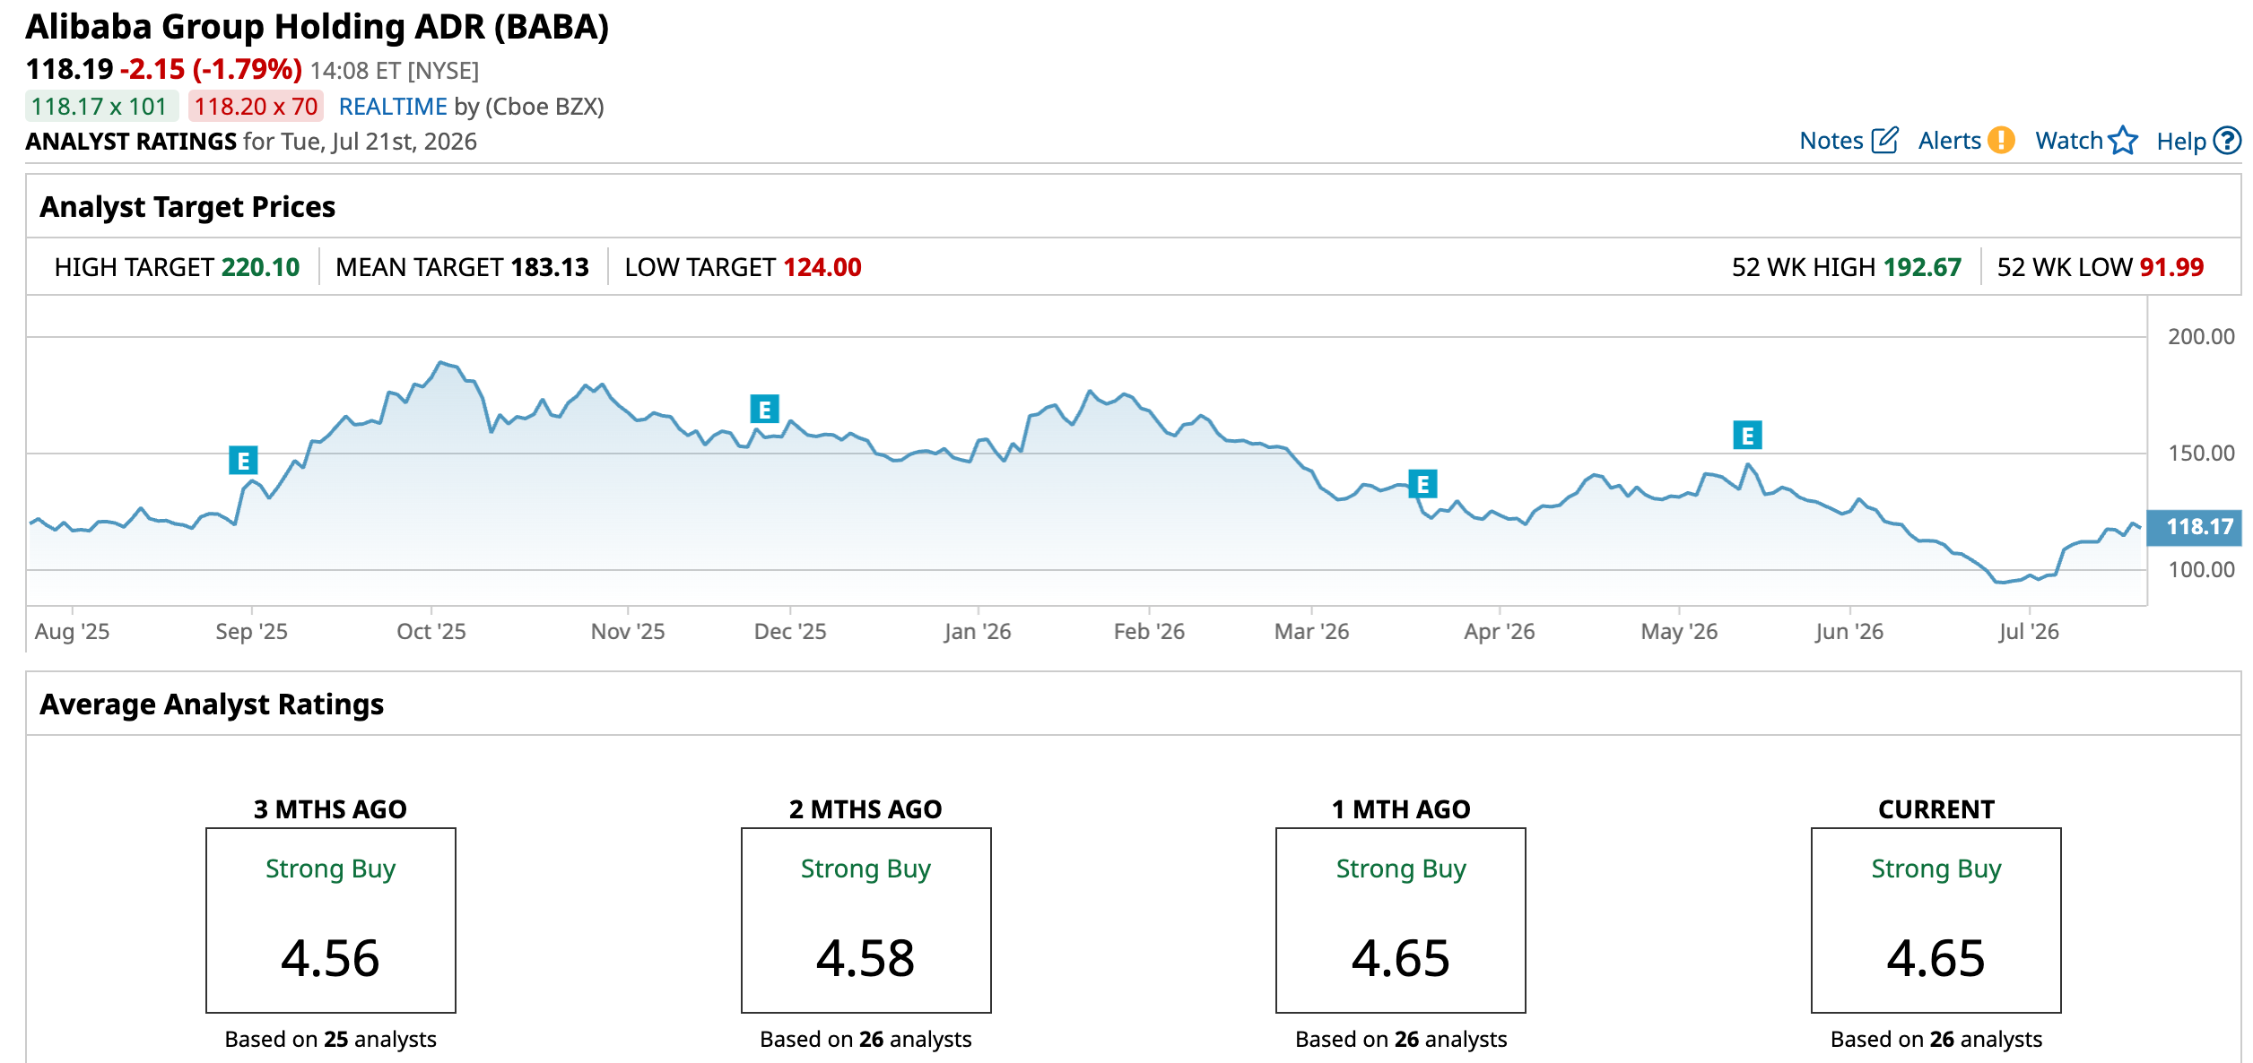
Task: Click the 150.00 price axis label
Action: coord(2201,454)
